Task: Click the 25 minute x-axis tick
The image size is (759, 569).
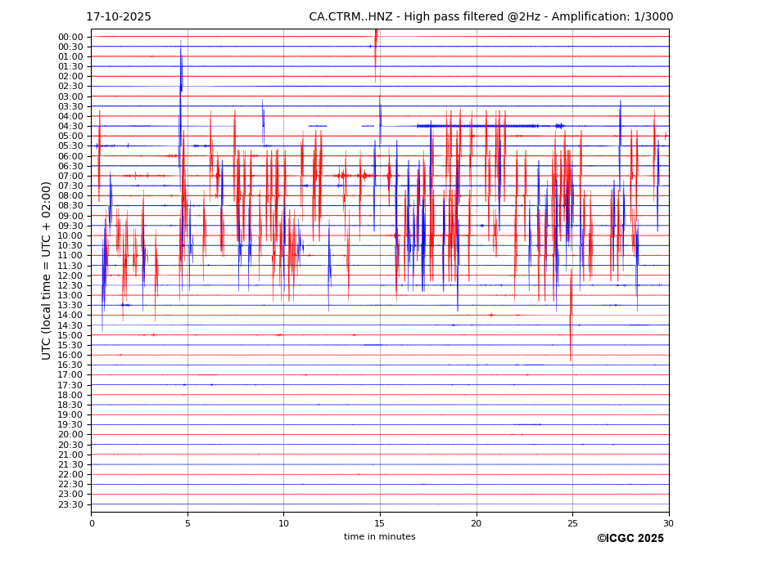Action: coord(572,523)
